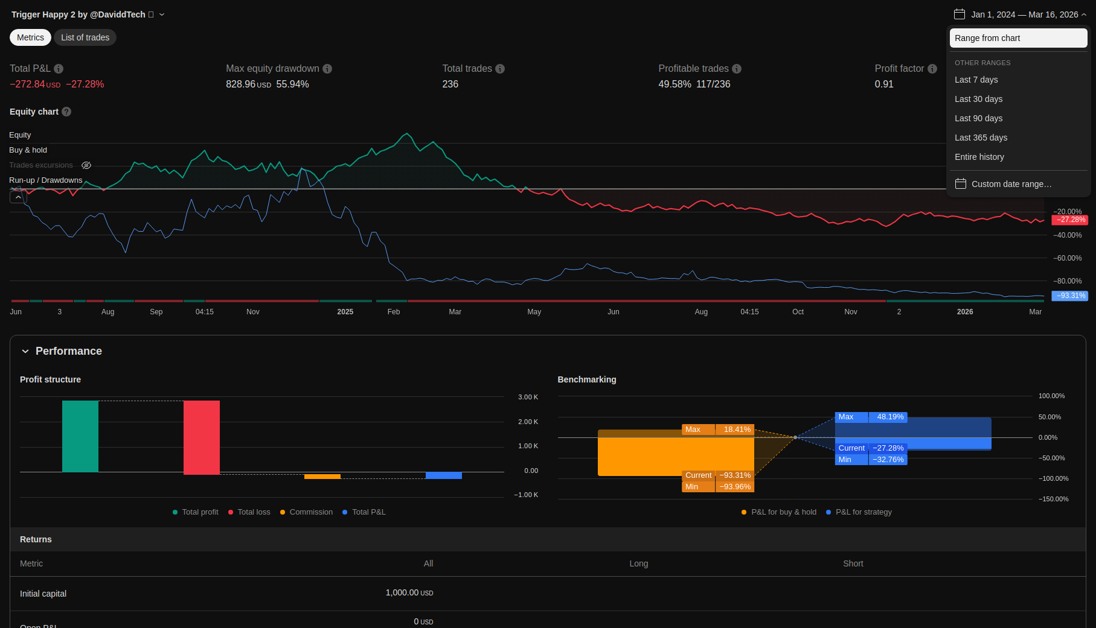Screen dimensions: 1096x628
Task: Click the calendar icon beside the date range
Action: coord(960,14)
